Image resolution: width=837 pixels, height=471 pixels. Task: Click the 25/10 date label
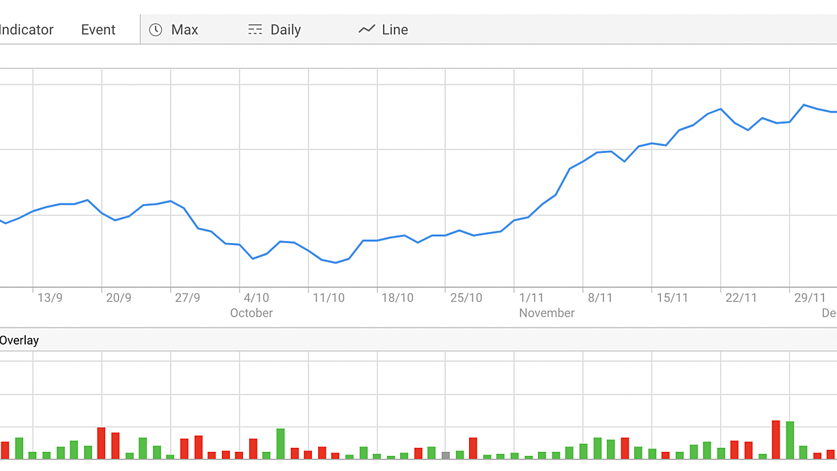click(466, 298)
